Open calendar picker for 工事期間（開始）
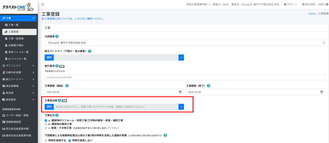Screen dimensions: 329x143 click(180, 92)
